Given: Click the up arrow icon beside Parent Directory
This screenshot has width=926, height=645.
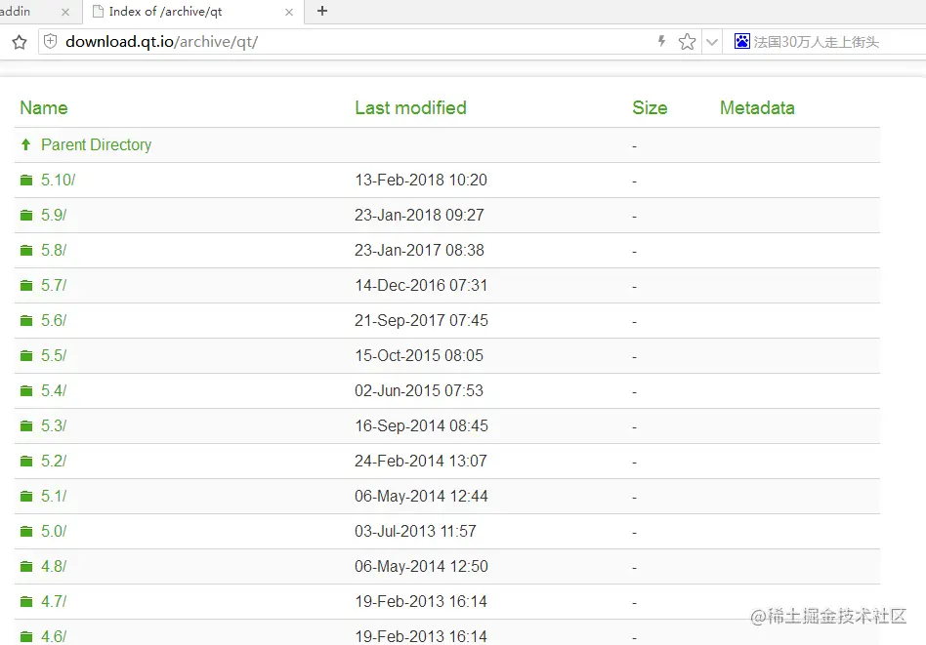Looking at the screenshot, I should [x=25, y=144].
